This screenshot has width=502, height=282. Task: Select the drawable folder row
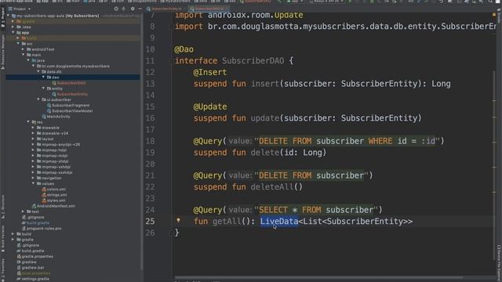pos(73,128)
